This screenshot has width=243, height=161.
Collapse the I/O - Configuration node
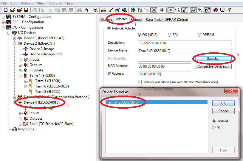click(3, 28)
